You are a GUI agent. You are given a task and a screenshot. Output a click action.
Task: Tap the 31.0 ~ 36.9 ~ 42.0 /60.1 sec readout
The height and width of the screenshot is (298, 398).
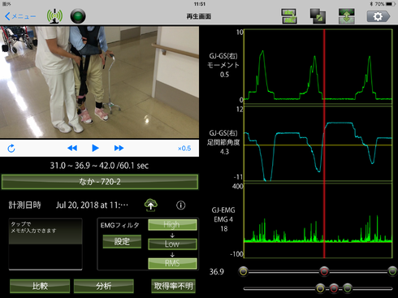(x=99, y=166)
